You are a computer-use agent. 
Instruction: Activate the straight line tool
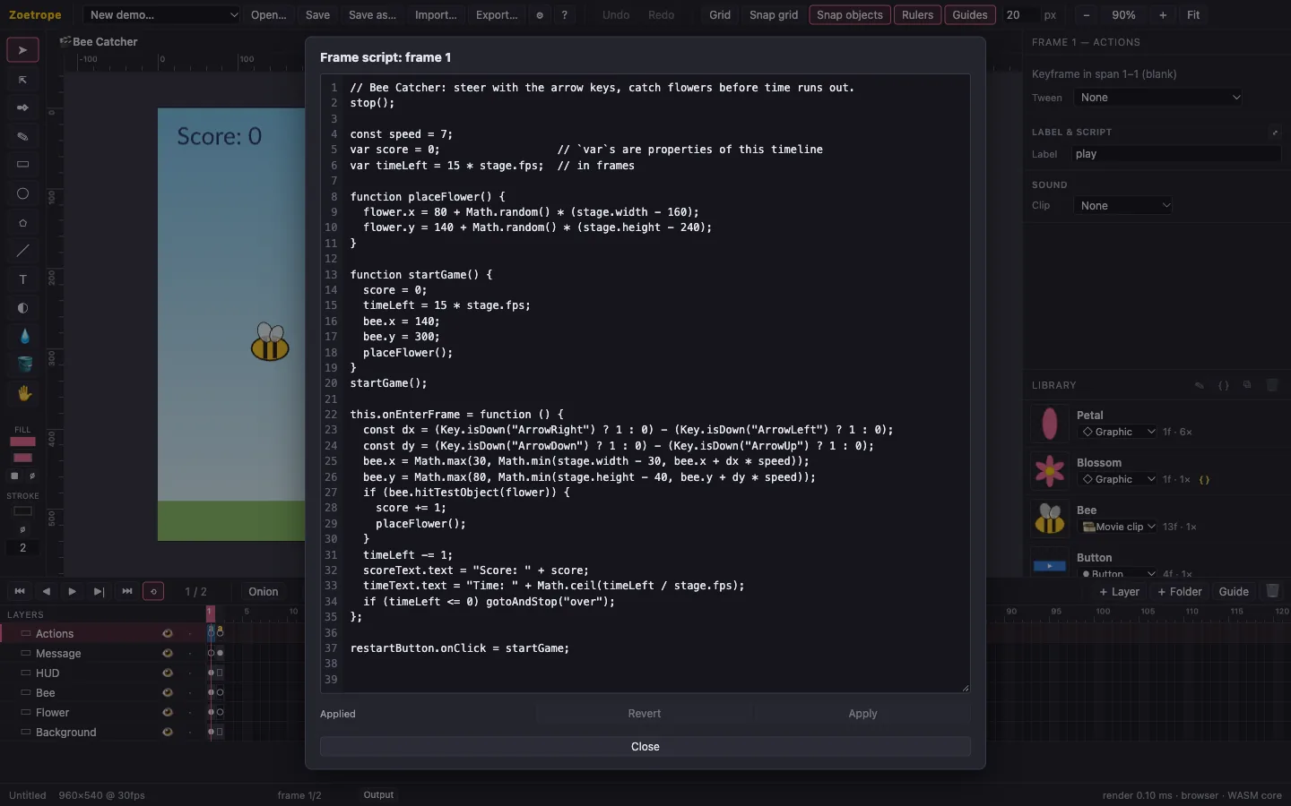click(x=23, y=251)
